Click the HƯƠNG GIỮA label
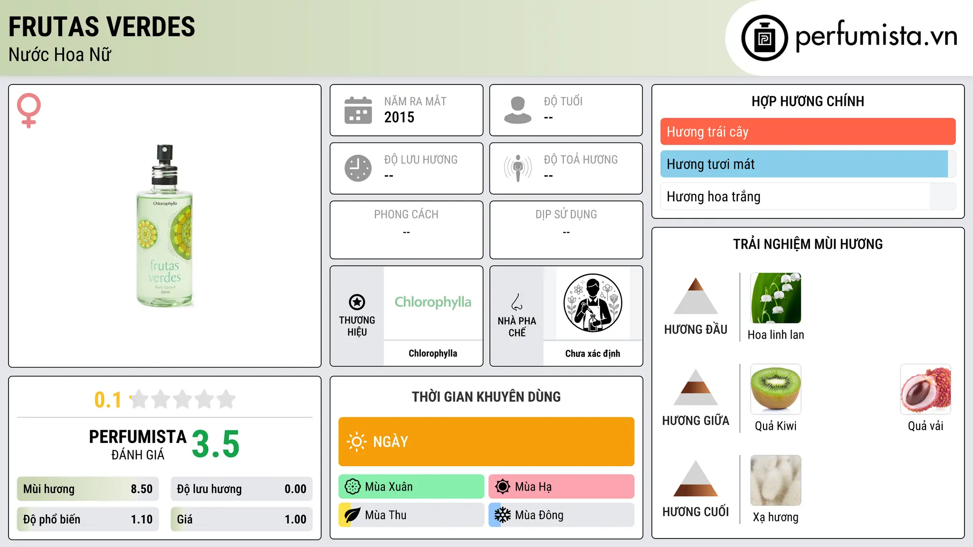This screenshot has width=973, height=547. (696, 421)
